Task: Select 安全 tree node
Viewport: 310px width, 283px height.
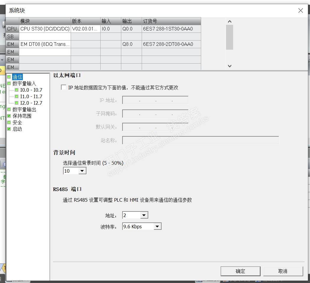Action: pos(17,122)
